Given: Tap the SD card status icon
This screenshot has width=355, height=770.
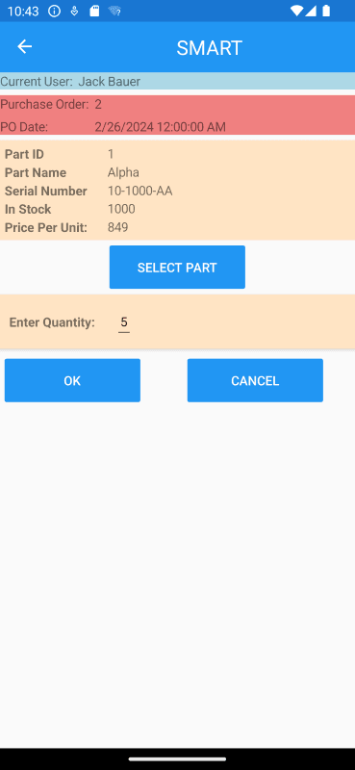Looking at the screenshot, I should [94, 11].
